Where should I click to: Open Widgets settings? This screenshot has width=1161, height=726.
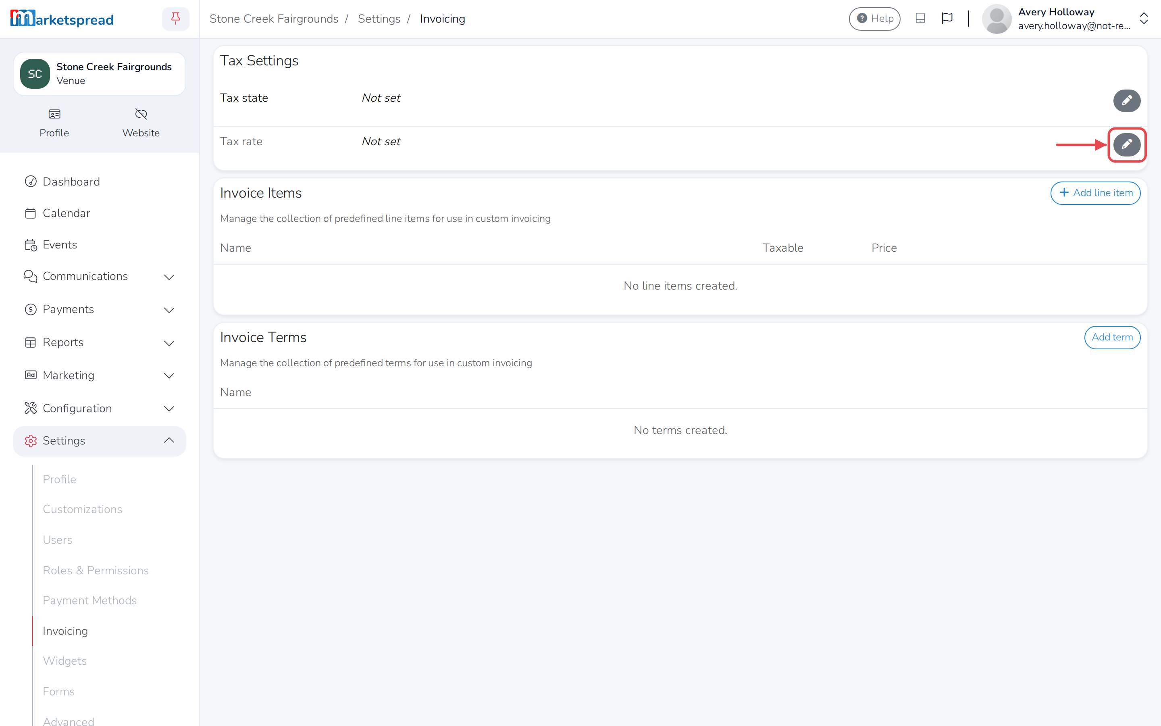65,661
